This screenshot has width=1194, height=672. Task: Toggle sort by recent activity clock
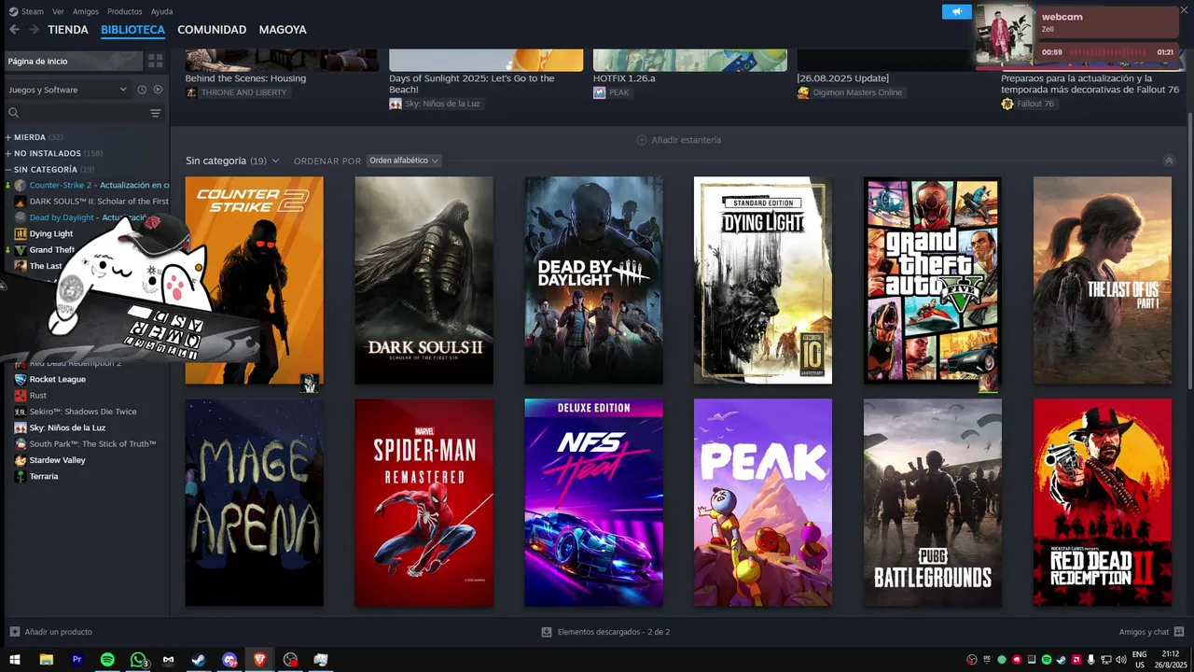click(142, 90)
